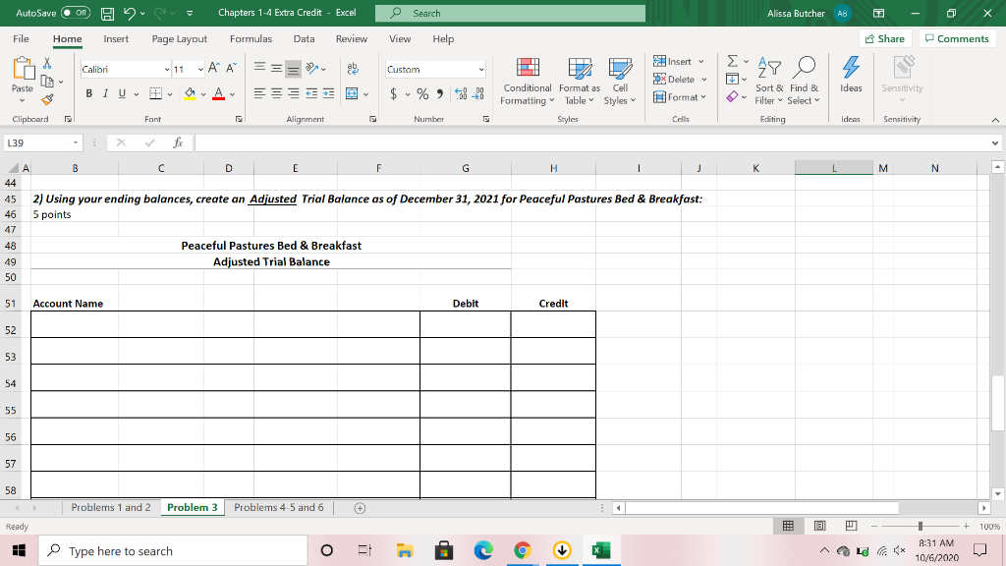Toggle Normal view in status bar

[789, 526]
